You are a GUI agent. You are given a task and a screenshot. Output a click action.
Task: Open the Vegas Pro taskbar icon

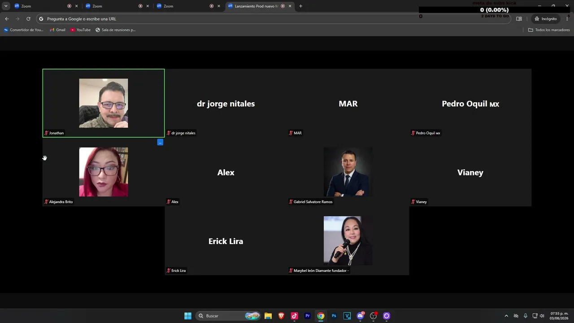point(347,316)
